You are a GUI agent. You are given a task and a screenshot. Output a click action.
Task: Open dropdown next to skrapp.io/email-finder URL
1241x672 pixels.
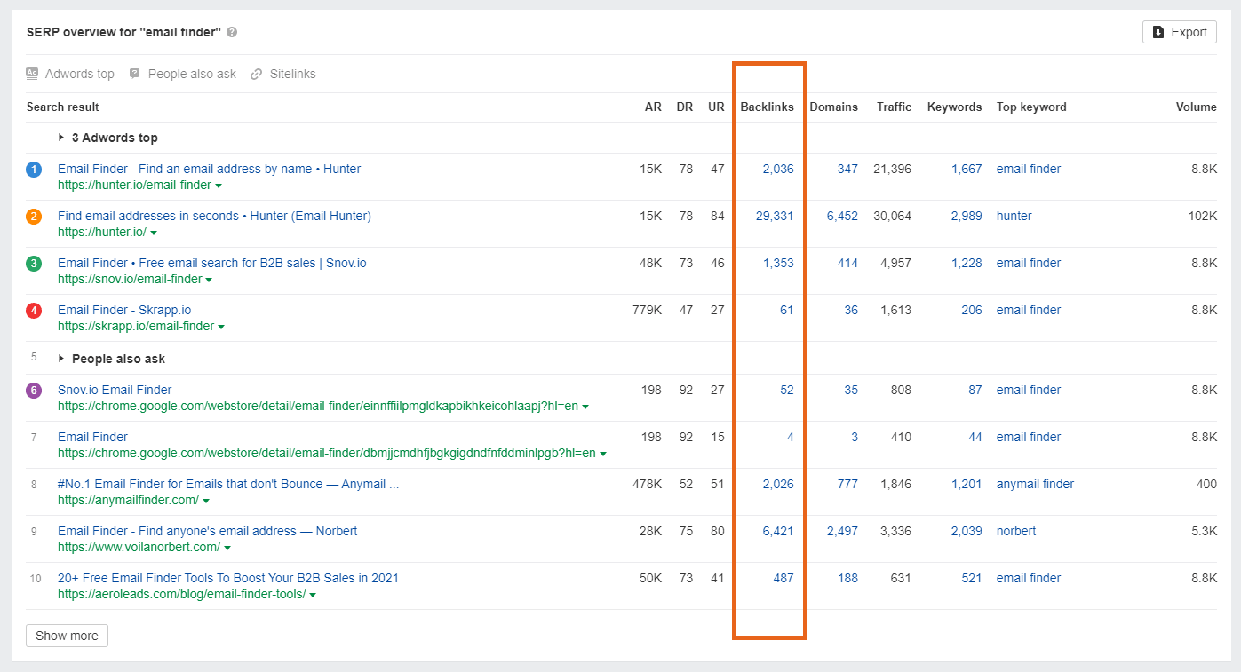(x=221, y=328)
